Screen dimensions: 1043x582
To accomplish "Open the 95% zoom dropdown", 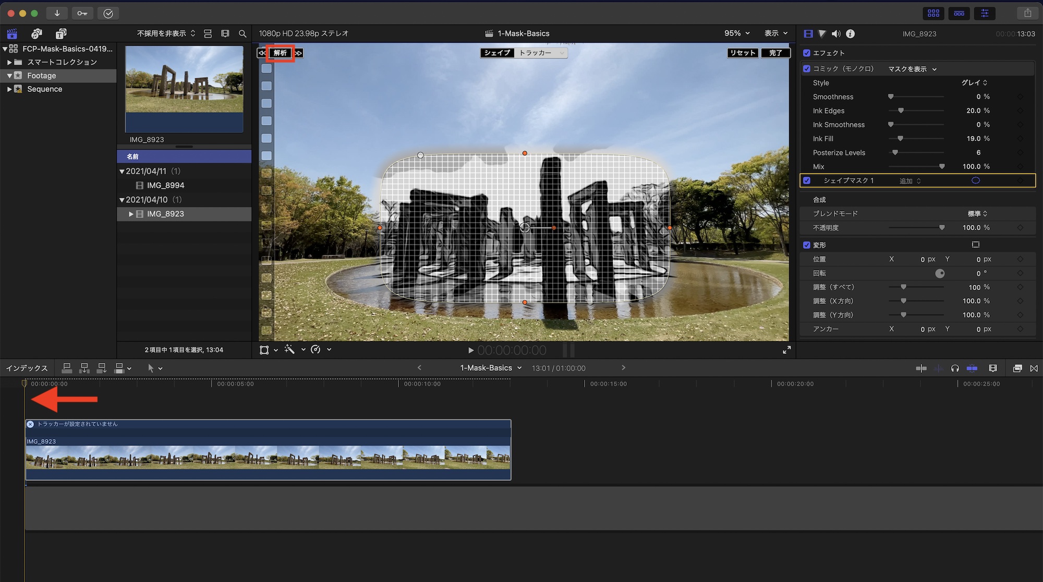I will coord(736,33).
